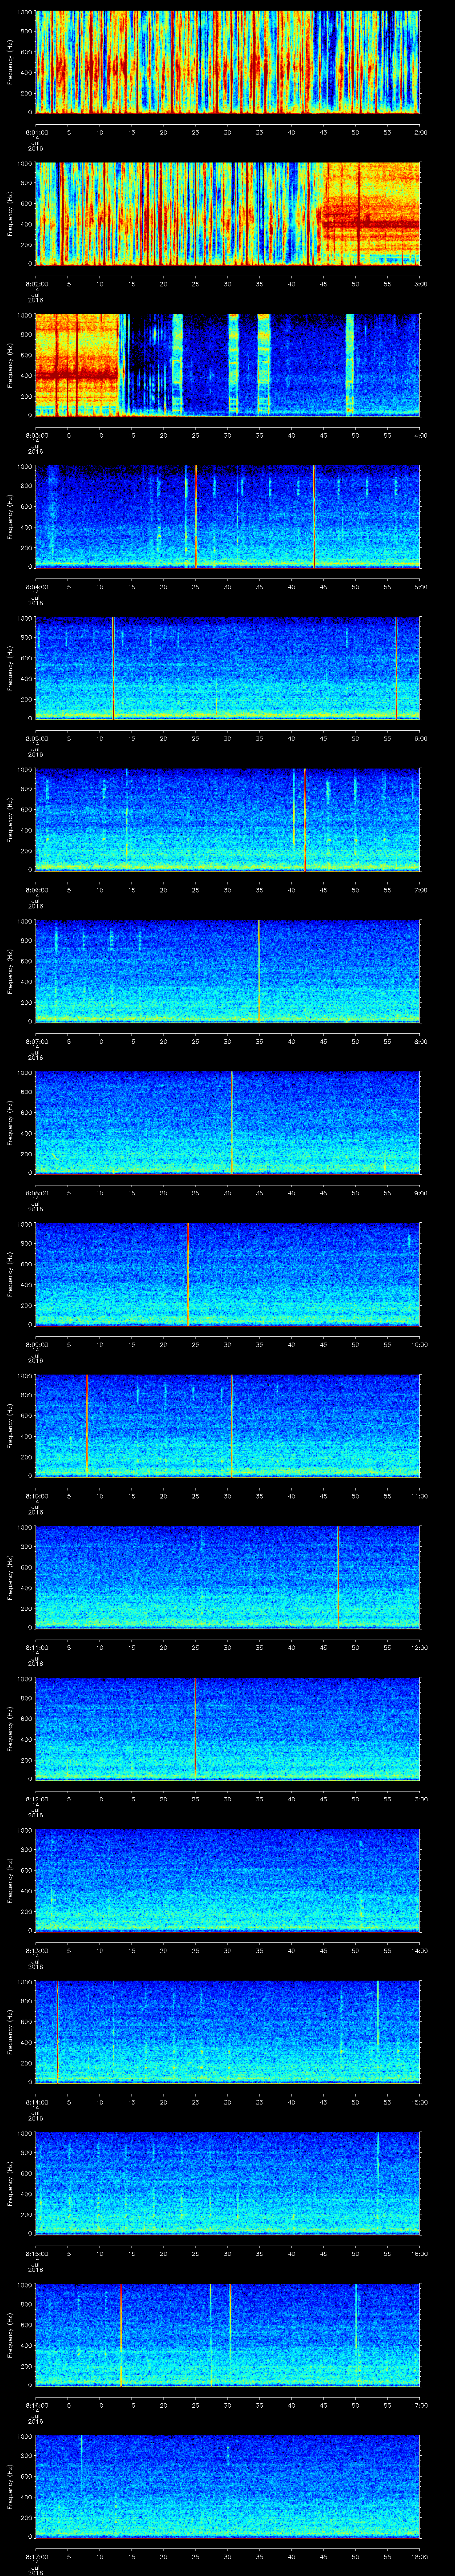
Task: Click the "8:16:00" start time label
Action: point(36,2406)
